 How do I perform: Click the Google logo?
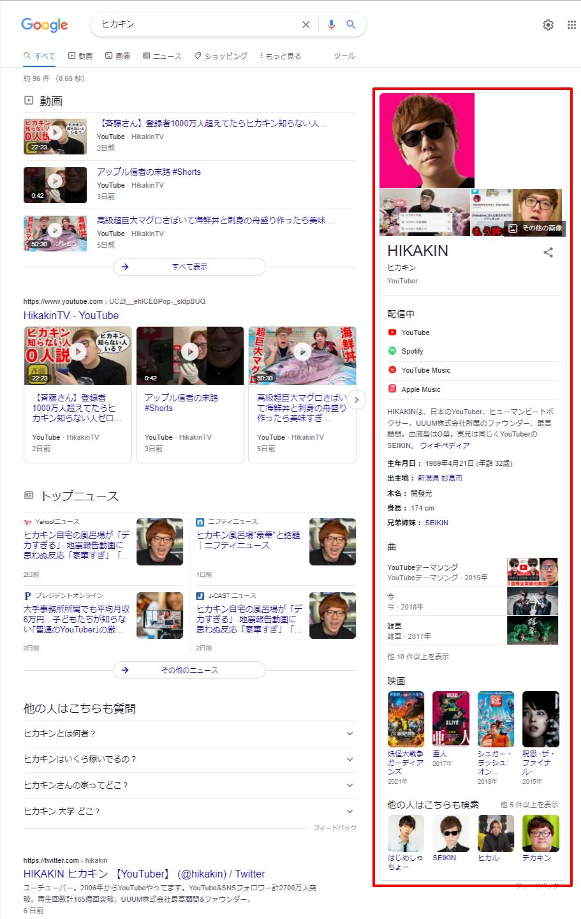(45, 25)
